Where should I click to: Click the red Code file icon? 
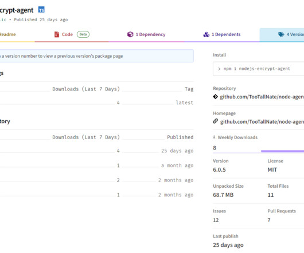pos(57,34)
